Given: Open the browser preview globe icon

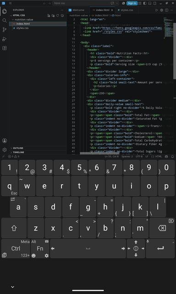Looking at the screenshot, I should pos(162,10).
